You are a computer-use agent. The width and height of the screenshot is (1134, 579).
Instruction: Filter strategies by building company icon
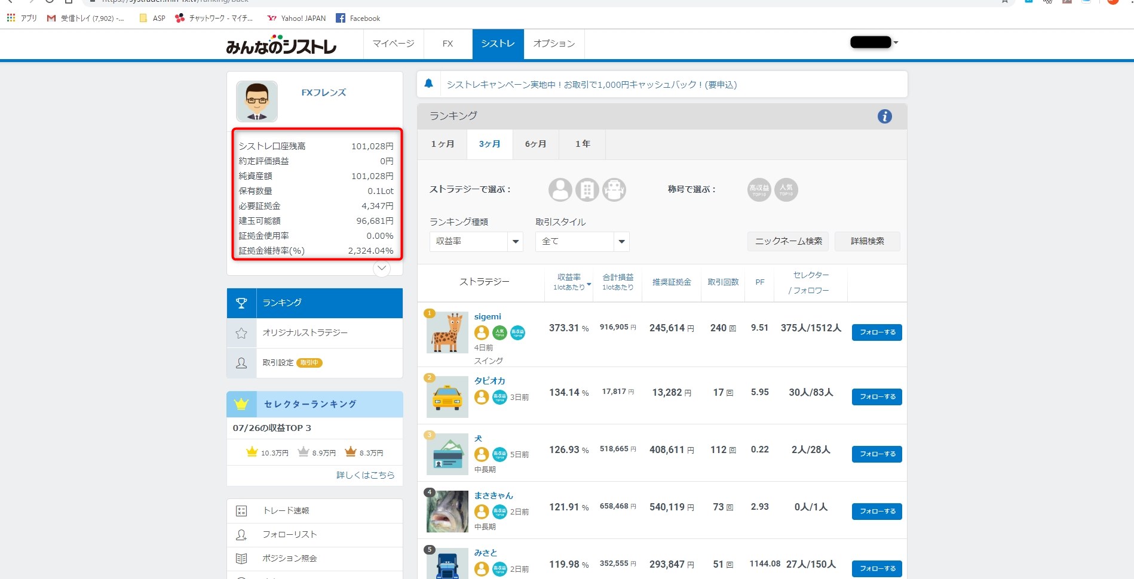coord(587,190)
